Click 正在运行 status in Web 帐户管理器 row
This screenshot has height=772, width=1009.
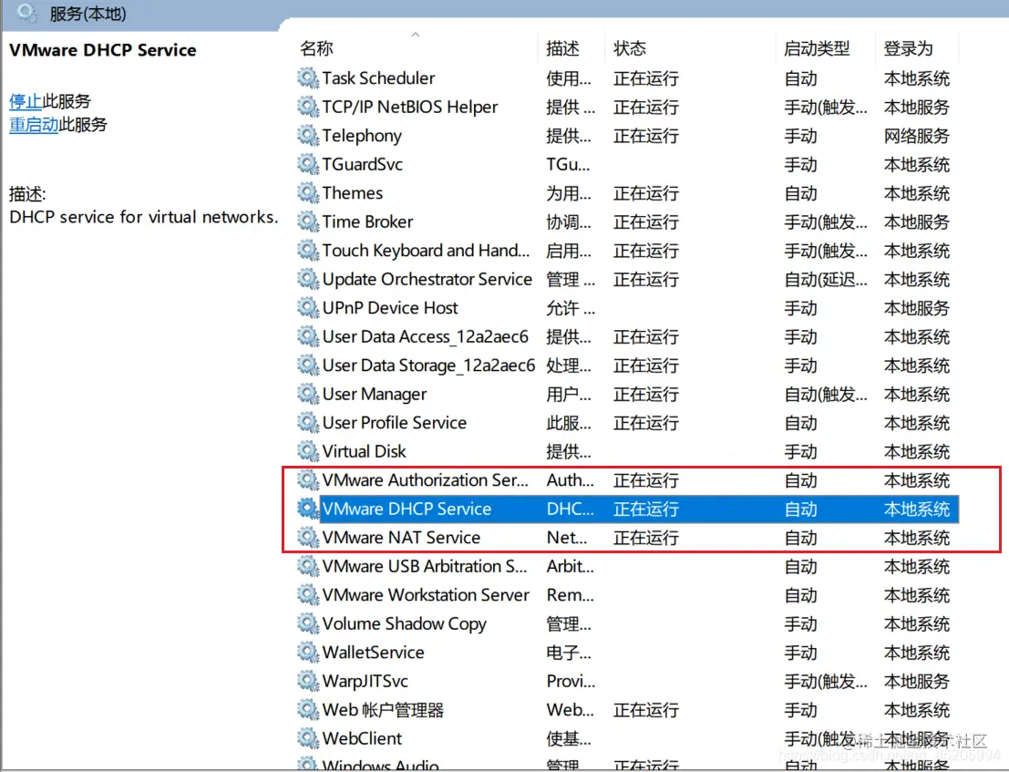click(646, 710)
